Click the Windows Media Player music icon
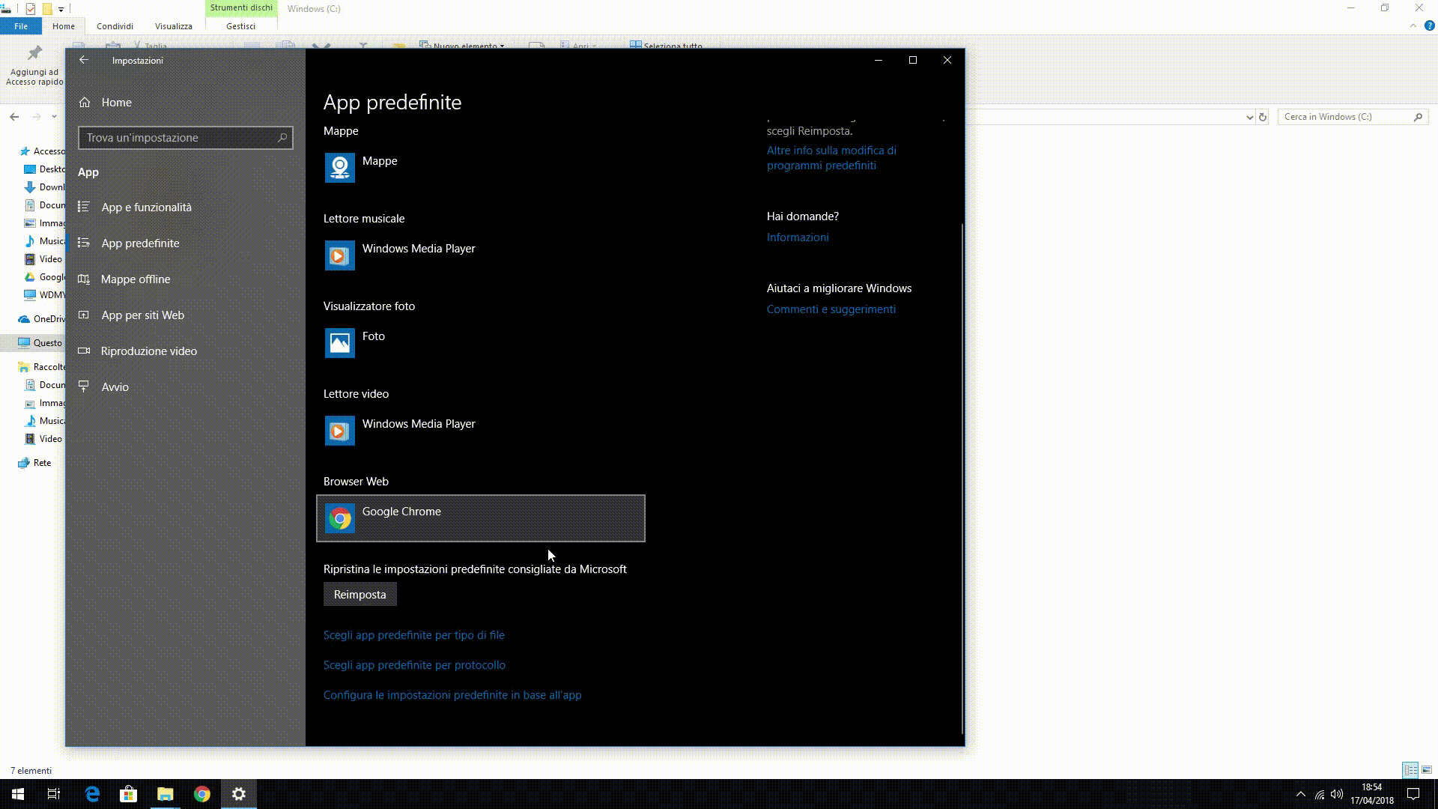This screenshot has height=809, width=1438. coord(339,256)
